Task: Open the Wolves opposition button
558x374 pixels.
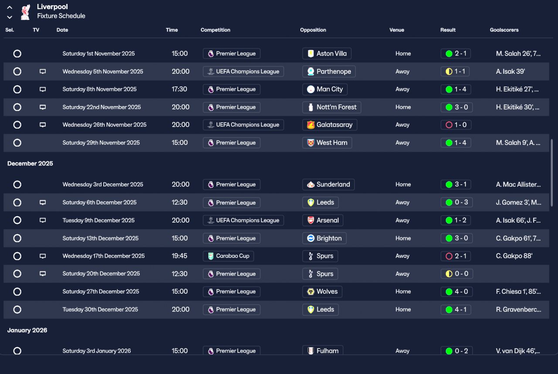Action: point(322,292)
